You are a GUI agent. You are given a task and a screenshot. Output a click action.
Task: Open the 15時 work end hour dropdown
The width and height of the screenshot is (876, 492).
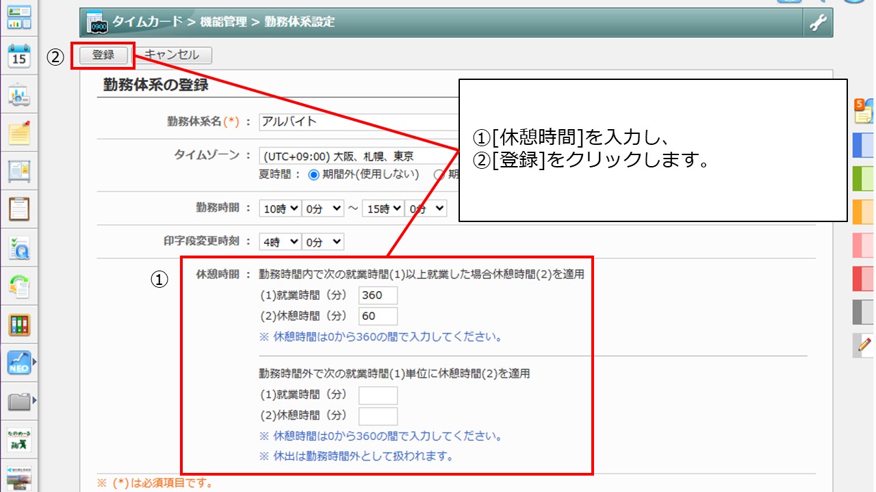point(383,209)
